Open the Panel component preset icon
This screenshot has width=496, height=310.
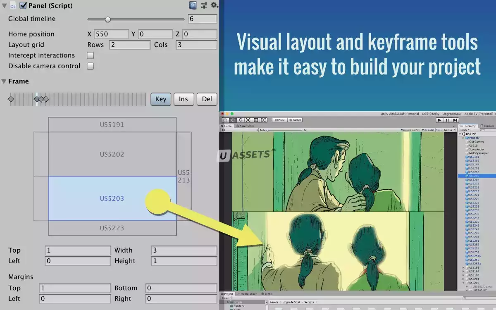coord(203,5)
